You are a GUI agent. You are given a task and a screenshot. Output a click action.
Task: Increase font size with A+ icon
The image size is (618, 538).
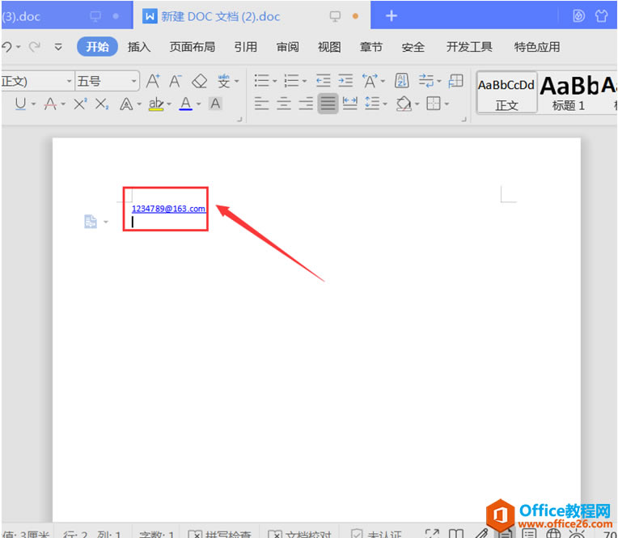click(x=153, y=81)
